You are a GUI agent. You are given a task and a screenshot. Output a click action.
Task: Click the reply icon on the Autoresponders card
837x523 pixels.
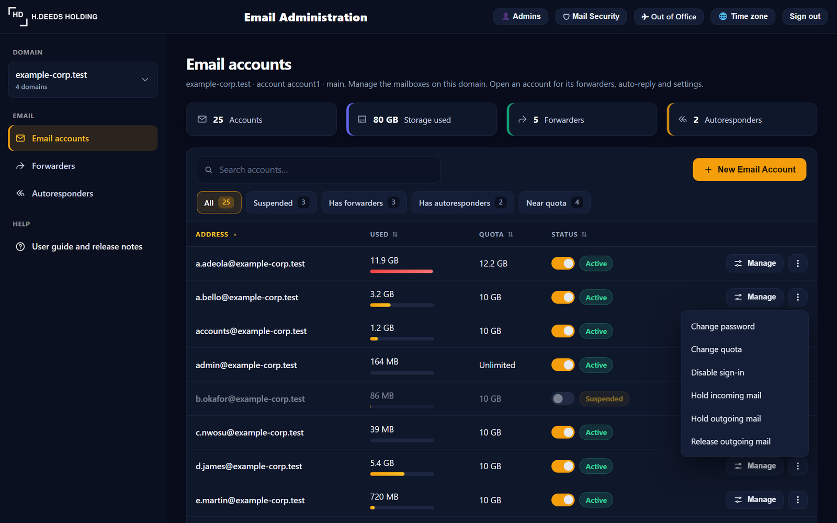coord(682,120)
